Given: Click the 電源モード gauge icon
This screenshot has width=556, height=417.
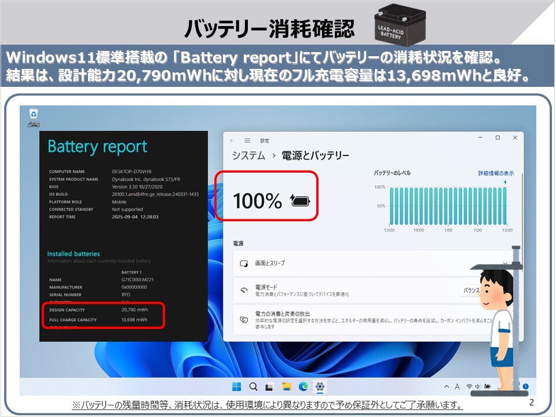Looking at the screenshot, I should (244, 290).
